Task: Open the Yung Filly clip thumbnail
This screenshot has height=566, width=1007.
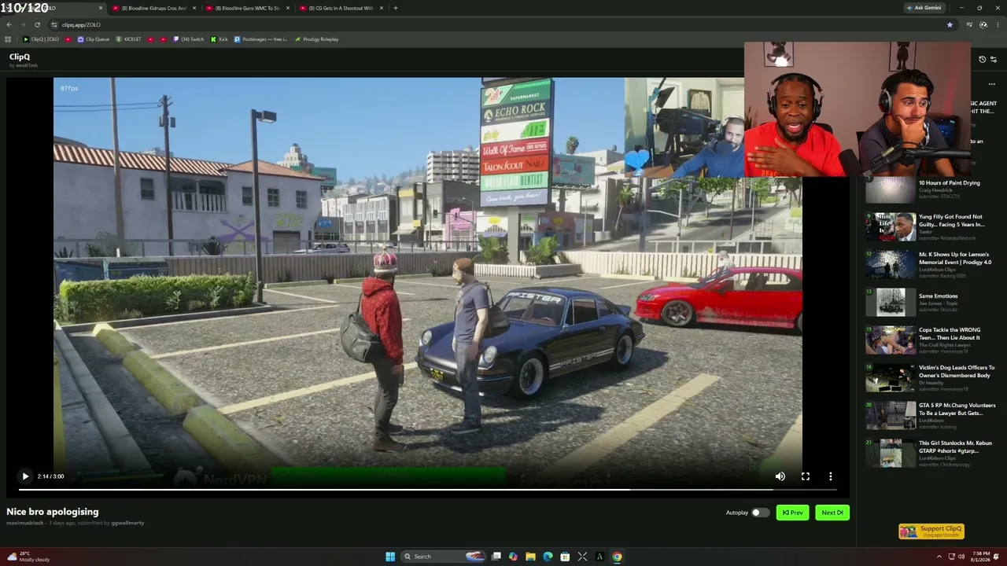Action: (x=890, y=227)
